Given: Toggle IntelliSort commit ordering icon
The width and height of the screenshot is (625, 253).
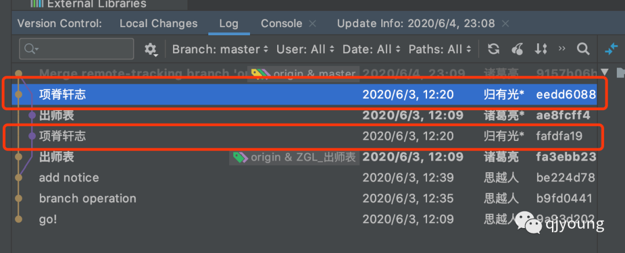Looking at the screenshot, I should [541, 49].
